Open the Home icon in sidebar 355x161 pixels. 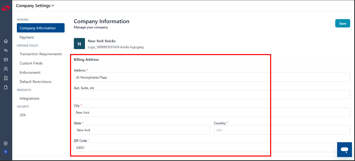pyautogui.click(x=6, y=41)
